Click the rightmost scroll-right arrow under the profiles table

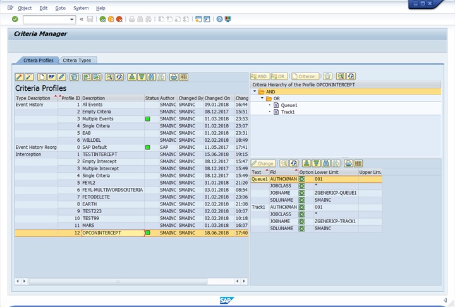244,281
